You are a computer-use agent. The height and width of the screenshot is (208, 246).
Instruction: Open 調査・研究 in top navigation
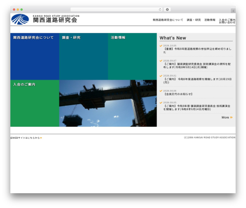pyautogui.click(x=194, y=20)
